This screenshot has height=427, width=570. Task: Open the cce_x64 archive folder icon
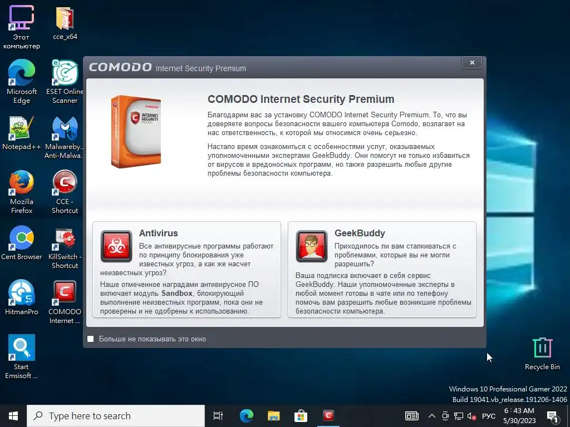[x=65, y=23]
